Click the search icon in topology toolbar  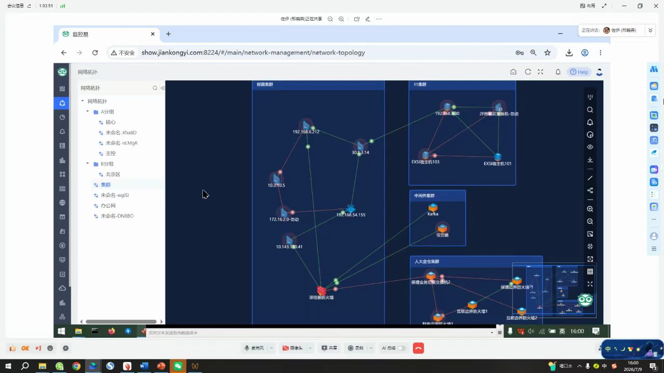click(590, 110)
